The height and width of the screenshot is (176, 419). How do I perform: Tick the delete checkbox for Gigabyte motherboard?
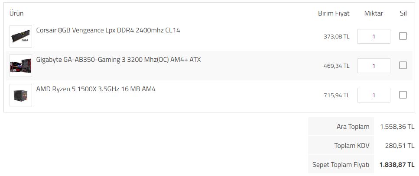403,65
